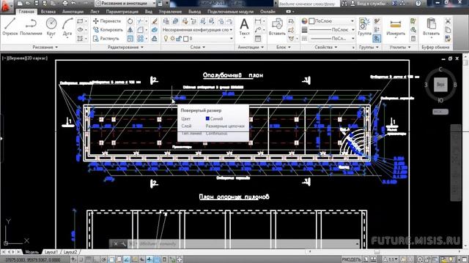Viewport: 469px width, 263px height.
Task: Switch to the Вставка ribbon tab
Action: [x=48, y=12]
